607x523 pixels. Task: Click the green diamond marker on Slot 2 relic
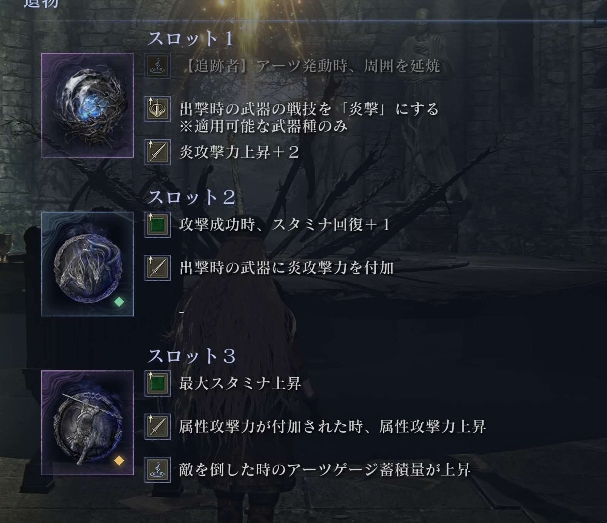click(119, 302)
